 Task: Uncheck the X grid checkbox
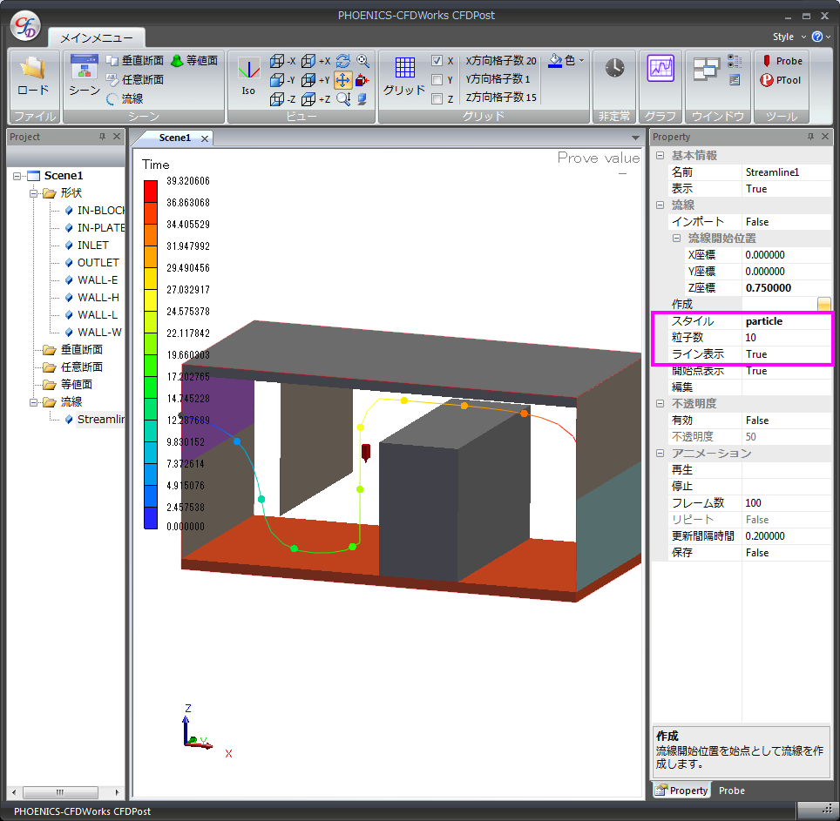(x=437, y=61)
